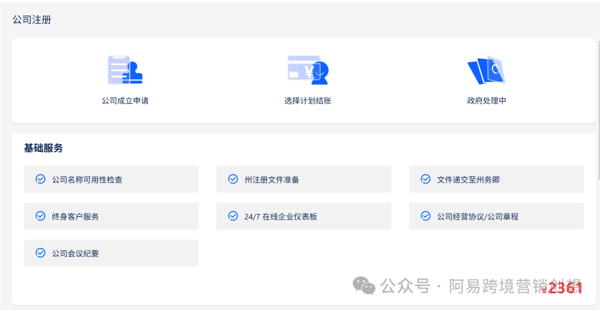The width and height of the screenshot is (600, 310).
Task: Click check icon beside 公司名称可用性检查
Action: coord(40,179)
